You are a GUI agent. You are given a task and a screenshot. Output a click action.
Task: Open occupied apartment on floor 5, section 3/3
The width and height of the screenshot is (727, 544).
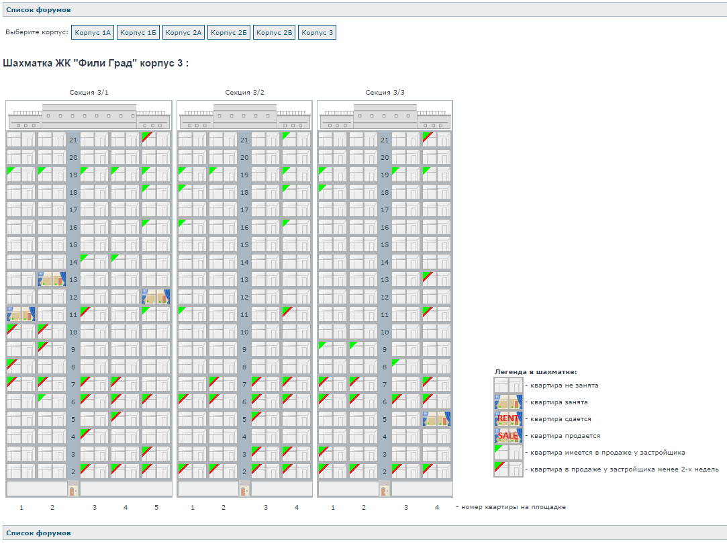(436, 419)
